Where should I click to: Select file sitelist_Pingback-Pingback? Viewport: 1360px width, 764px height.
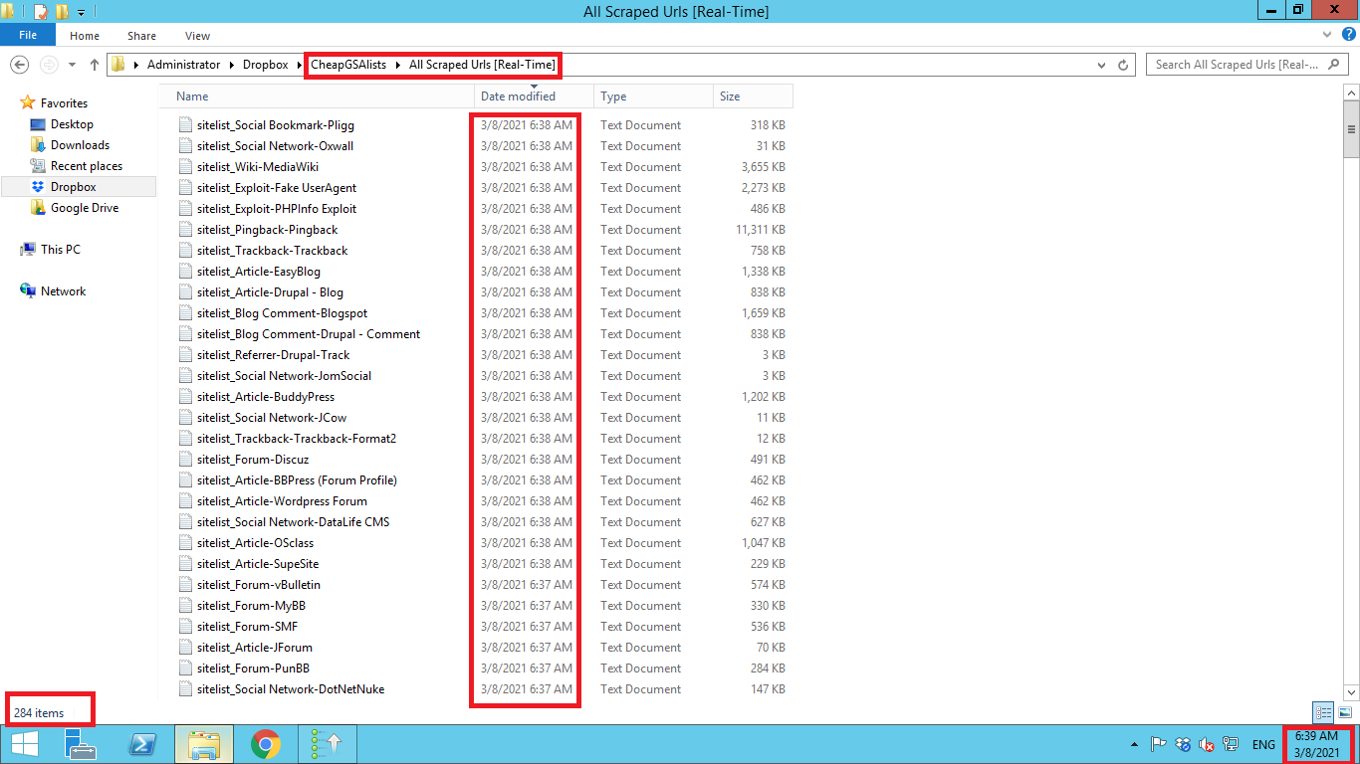tap(268, 230)
